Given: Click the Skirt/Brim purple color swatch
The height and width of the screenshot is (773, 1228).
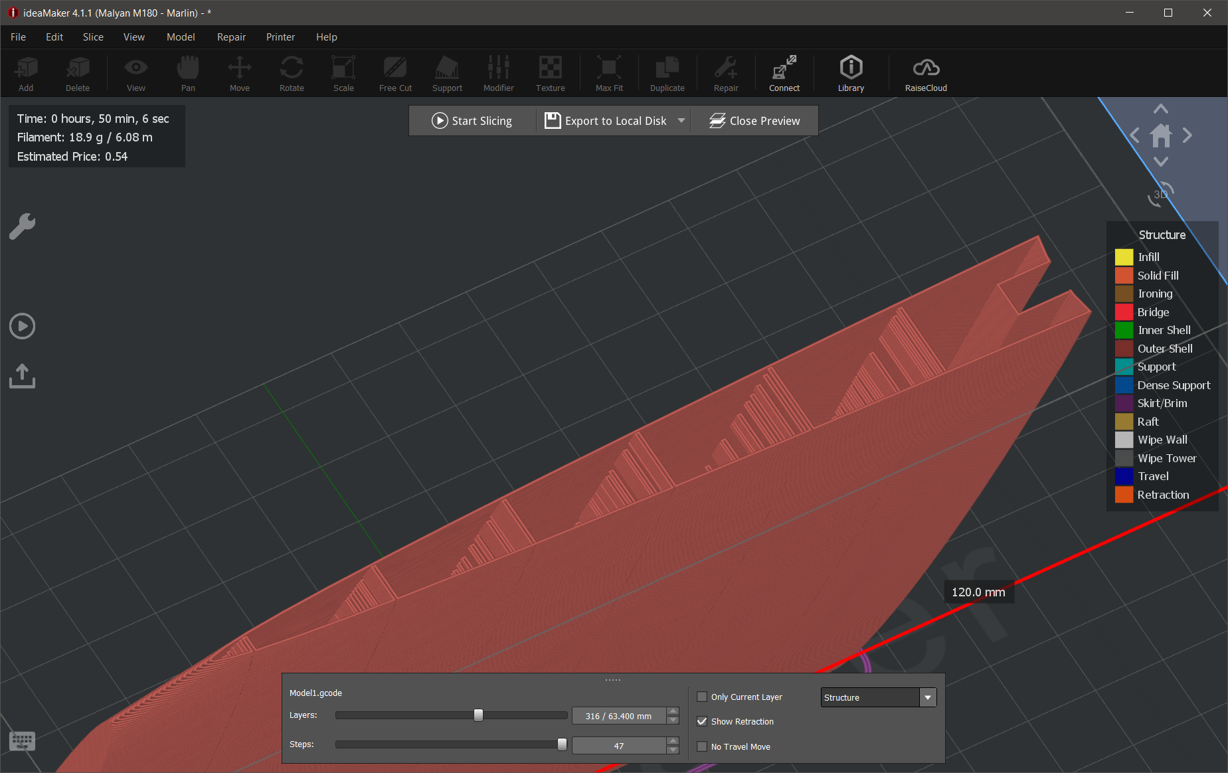Looking at the screenshot, I should click(1124, 403).
